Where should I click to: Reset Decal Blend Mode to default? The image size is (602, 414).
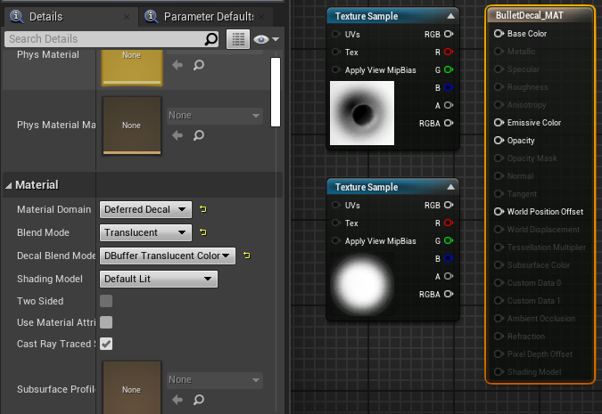pyautogui.click(x=246, y=256)
